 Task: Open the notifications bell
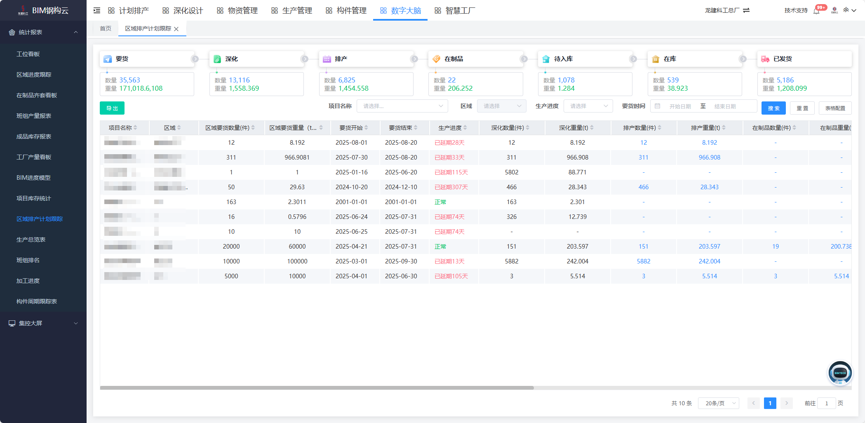(816, 11)
